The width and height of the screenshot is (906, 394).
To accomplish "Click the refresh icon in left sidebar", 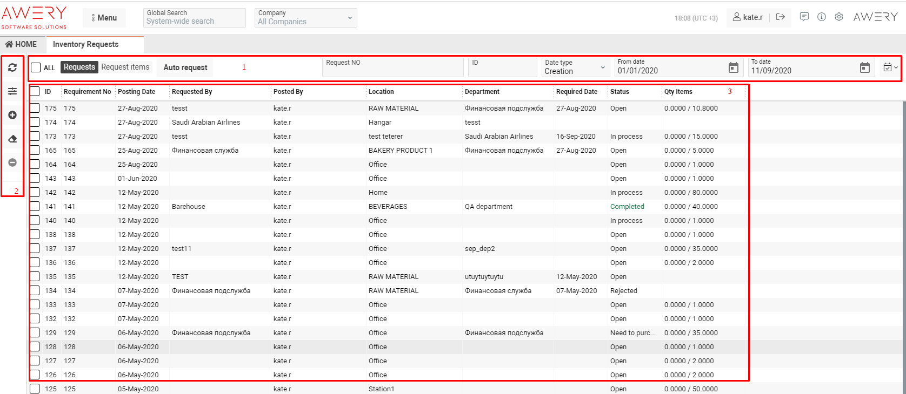I will coord(12,67).
